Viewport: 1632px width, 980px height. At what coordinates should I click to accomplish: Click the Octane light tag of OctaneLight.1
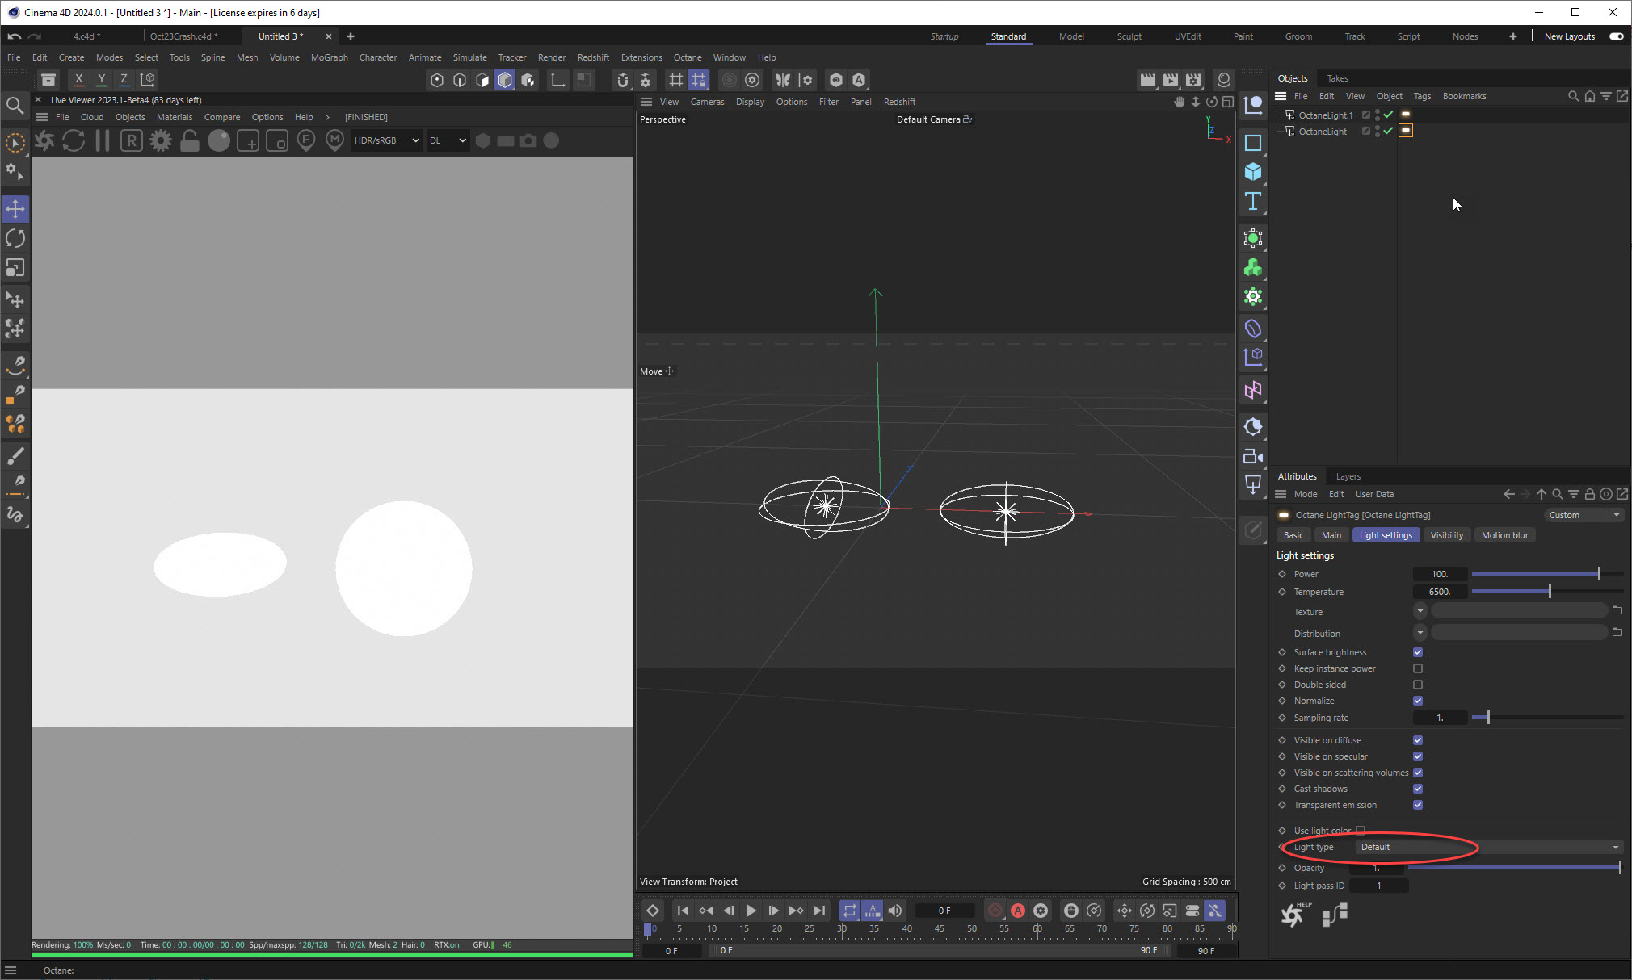point(1406,115)
